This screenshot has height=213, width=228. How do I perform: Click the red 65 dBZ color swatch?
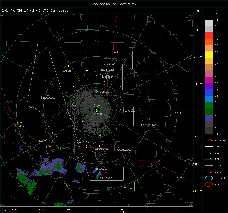[x=209, y=36]
